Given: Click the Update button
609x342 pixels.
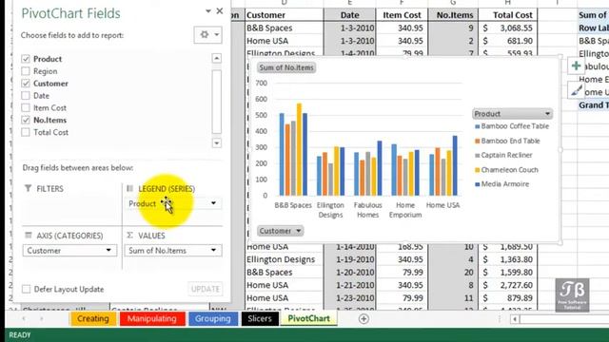Looking at the screenshot, I should (x=206, y=289).
